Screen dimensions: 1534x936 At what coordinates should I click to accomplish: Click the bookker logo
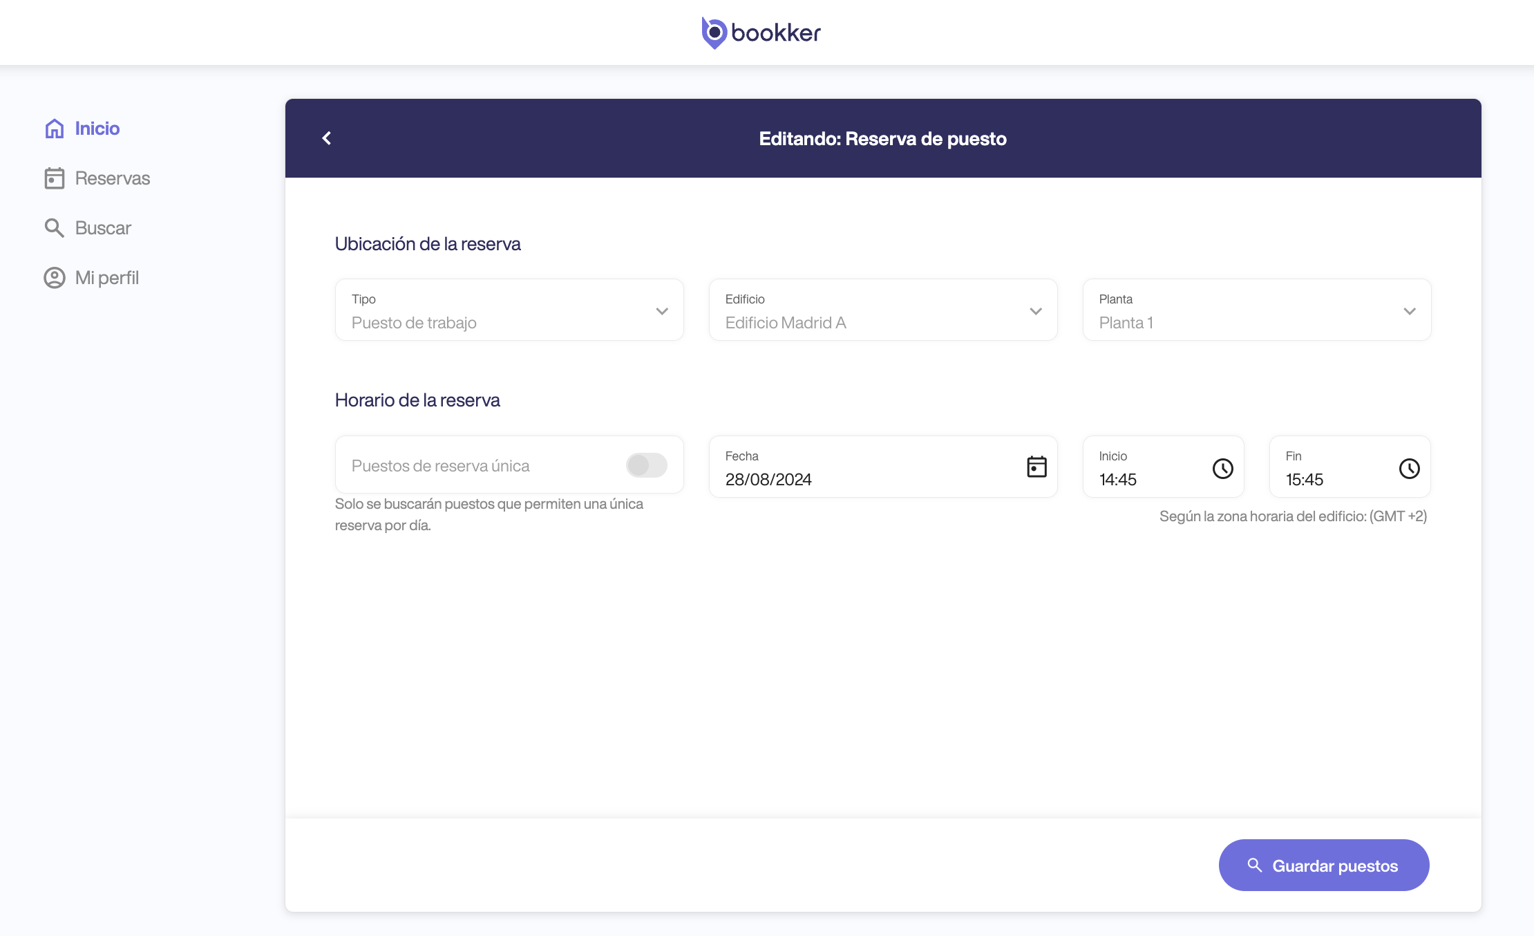[x=761, y=32]
